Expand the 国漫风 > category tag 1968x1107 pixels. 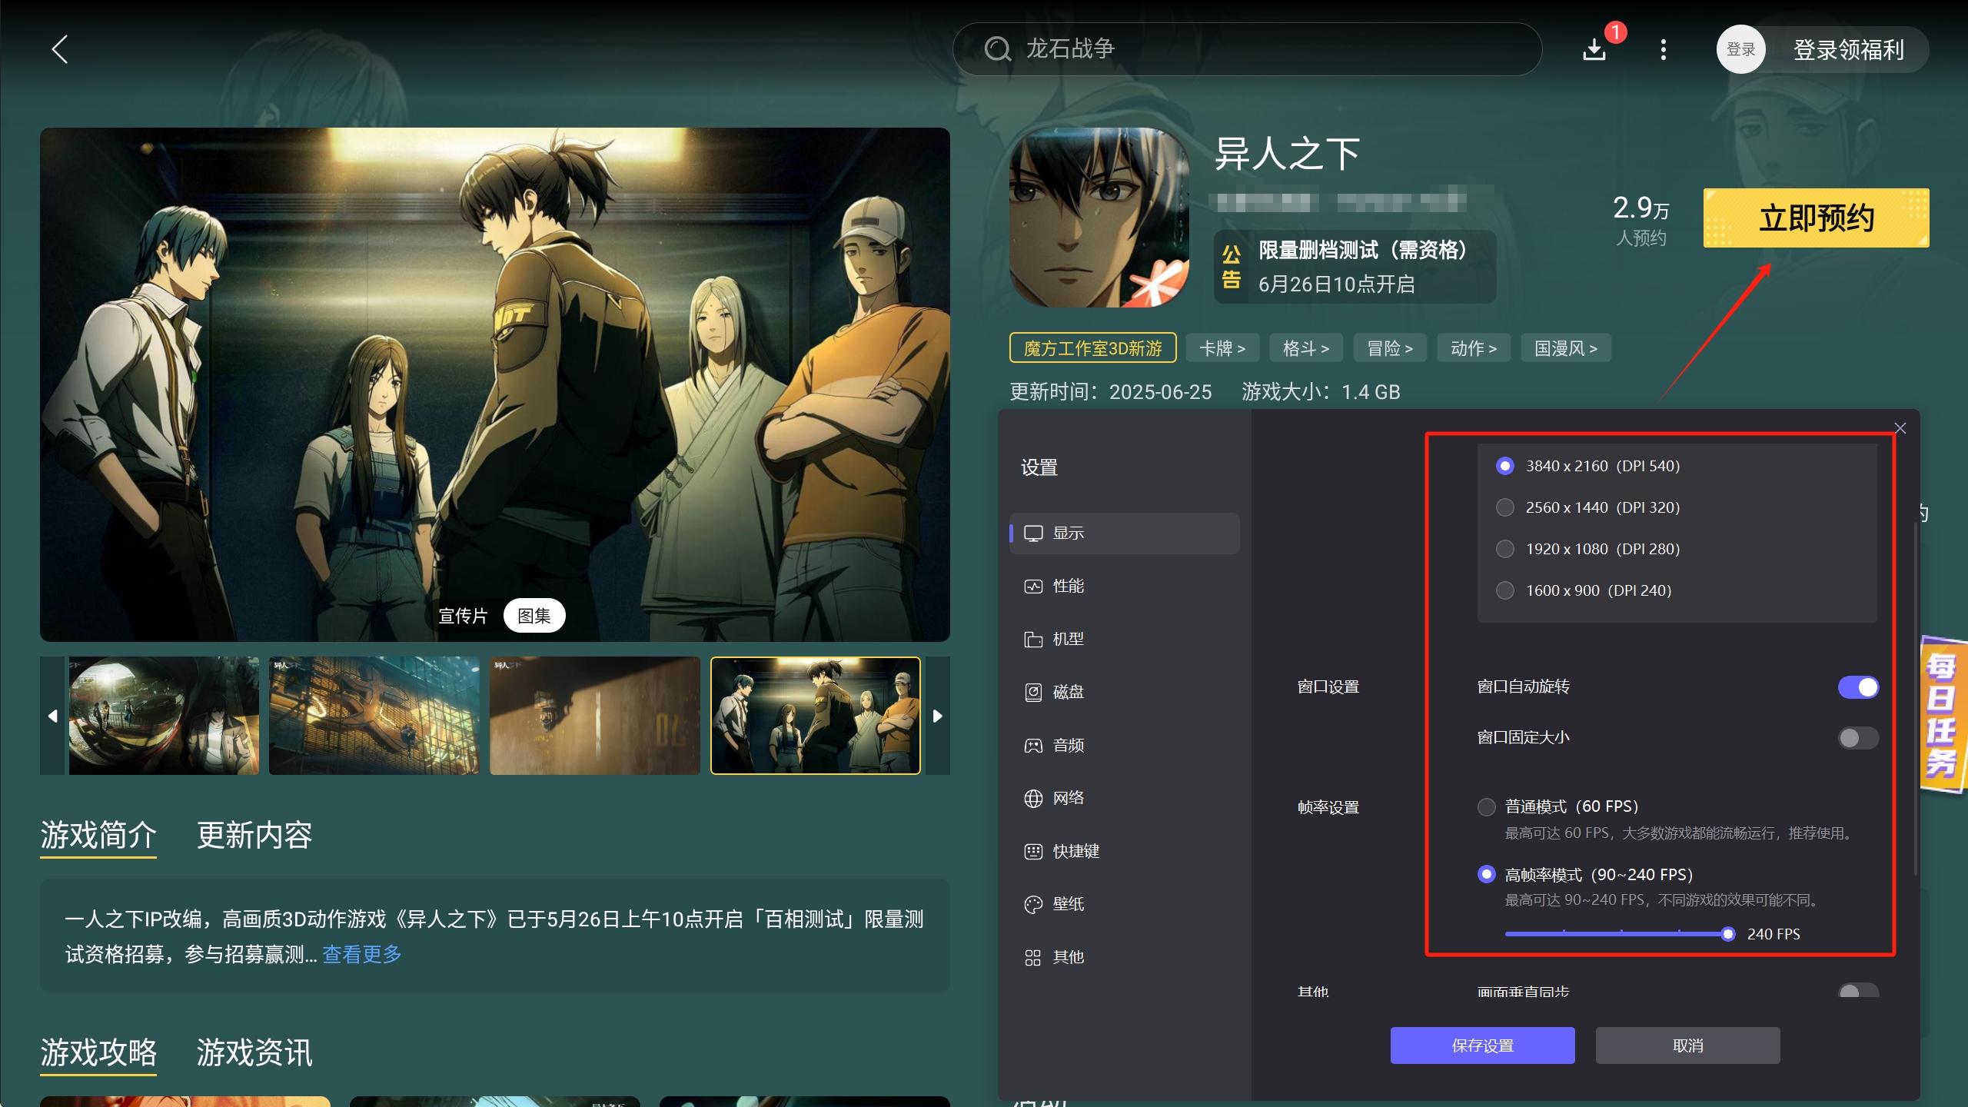pyautogui.click(x=1566, y=348)
